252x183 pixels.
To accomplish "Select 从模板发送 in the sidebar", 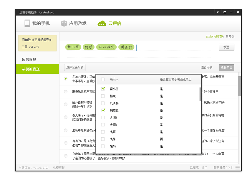I will coord(31,69).
